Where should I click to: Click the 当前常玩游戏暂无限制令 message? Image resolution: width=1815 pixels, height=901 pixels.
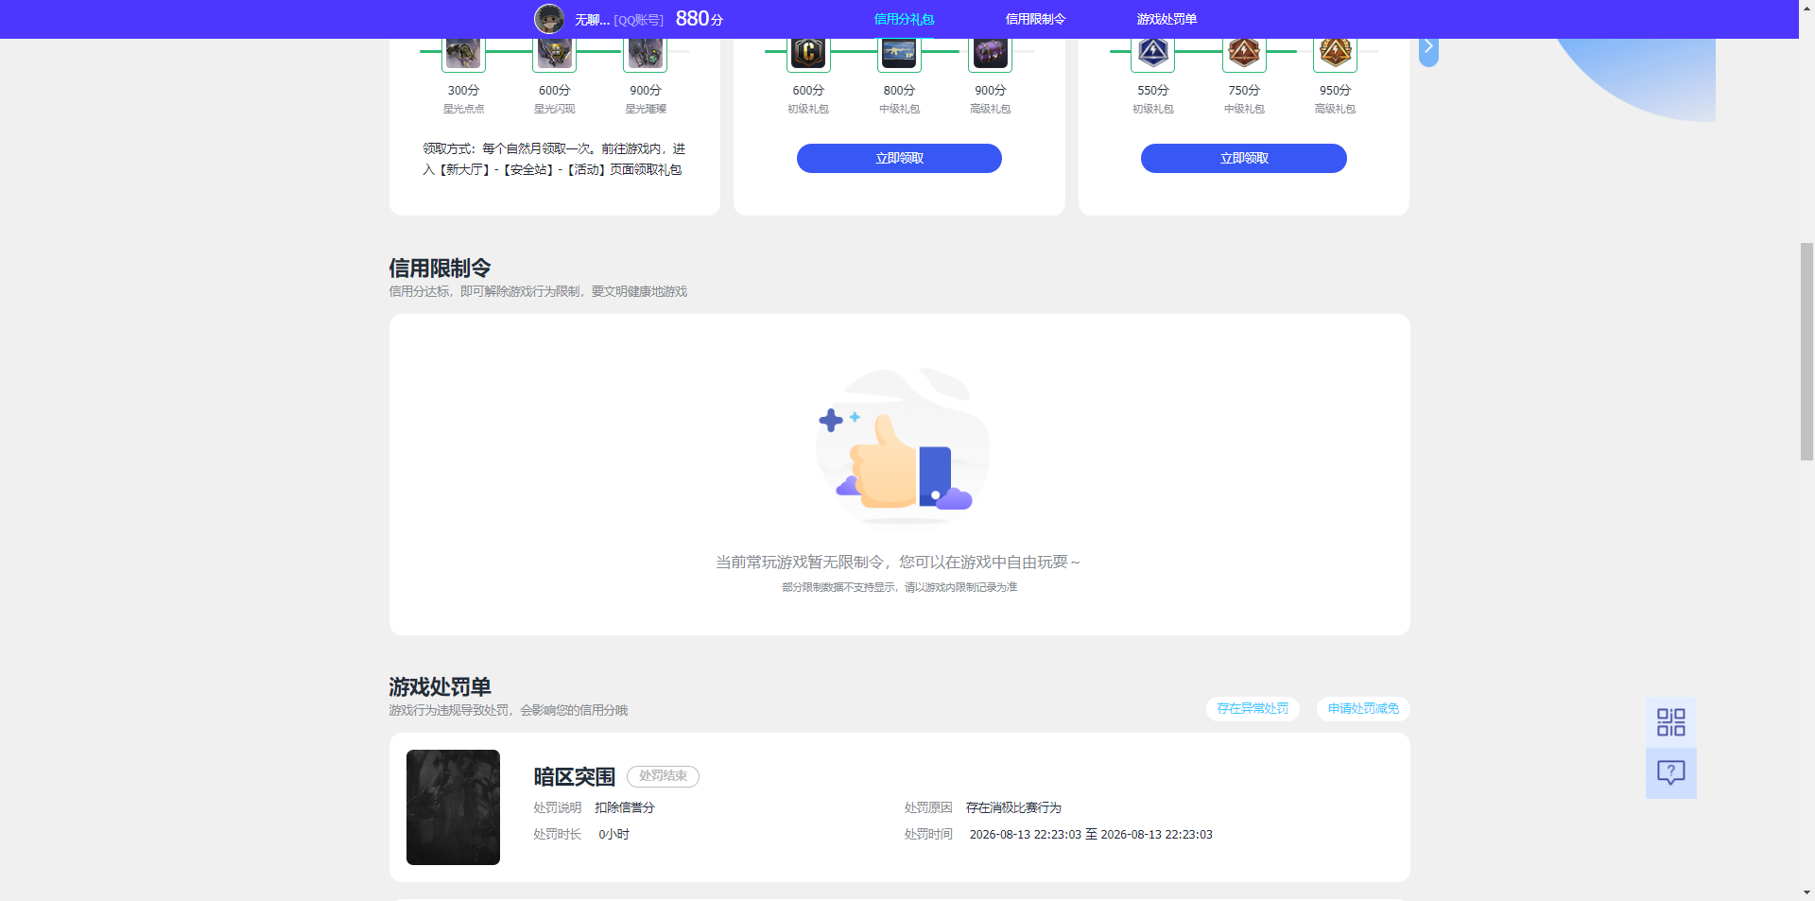coord(898,563)
